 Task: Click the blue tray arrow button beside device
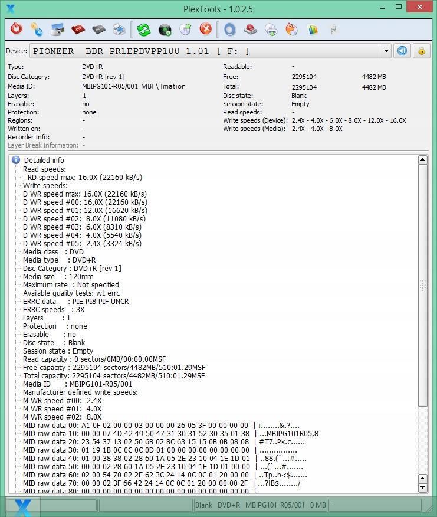click(x=402, y=51)
